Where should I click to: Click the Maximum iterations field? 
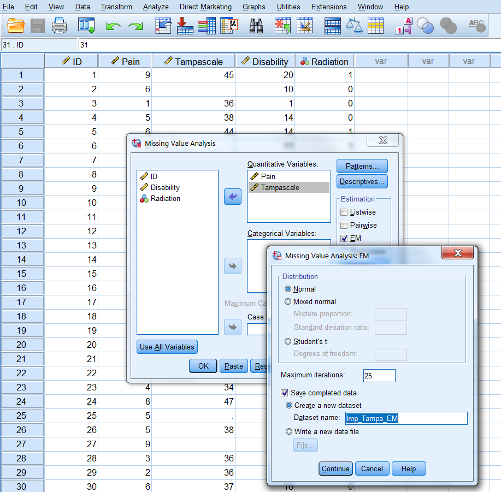pos(379,376)
